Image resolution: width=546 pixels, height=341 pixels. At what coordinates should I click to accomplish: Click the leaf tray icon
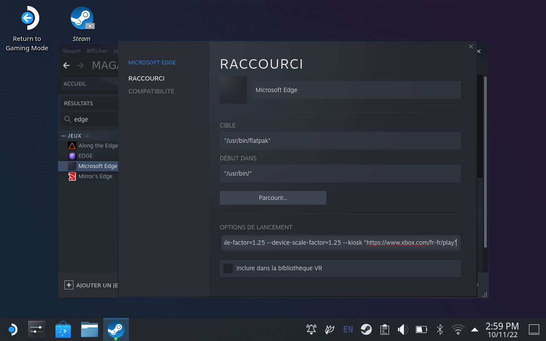pyautogui.click(x=330, y=329)
